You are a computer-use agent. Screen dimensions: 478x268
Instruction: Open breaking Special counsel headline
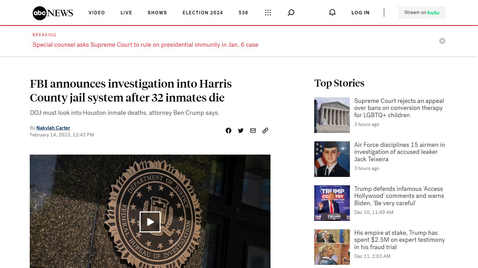click(x=145, y=45)
